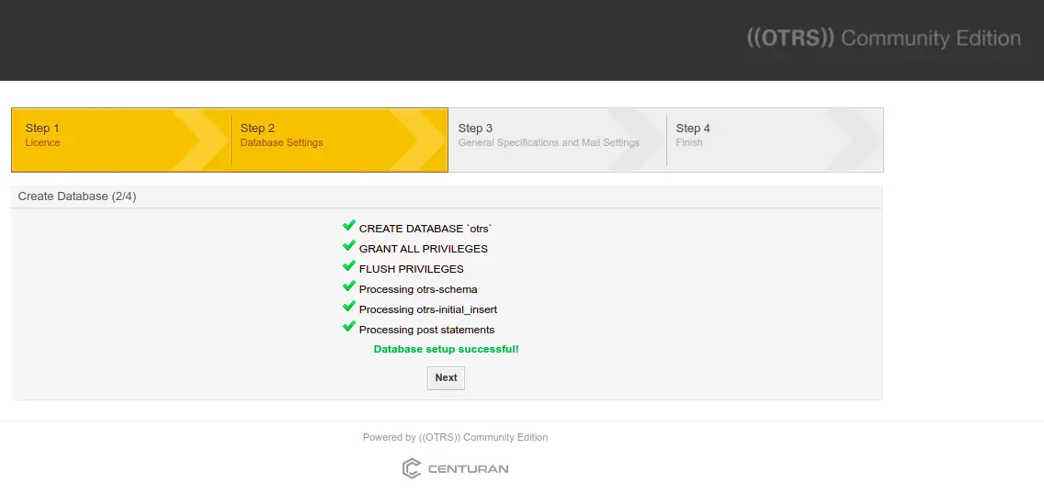The width and height of the screenshot is (1044, 494).
Task: Click the "GRANT ALL PRIVILEGES" text
Action: pos(424,249)
